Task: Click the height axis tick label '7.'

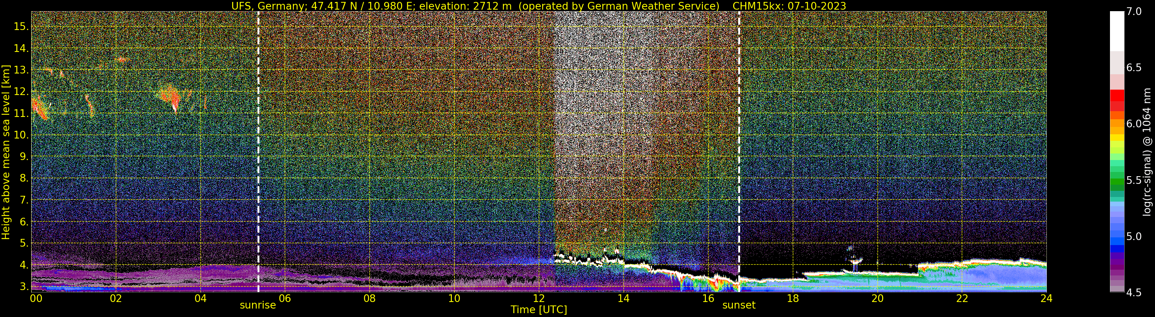Action: click(24, 200)
